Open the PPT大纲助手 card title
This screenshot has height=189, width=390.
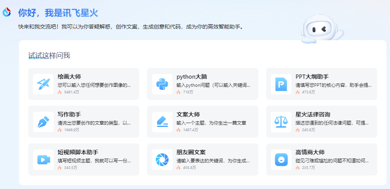click(312, 77)
